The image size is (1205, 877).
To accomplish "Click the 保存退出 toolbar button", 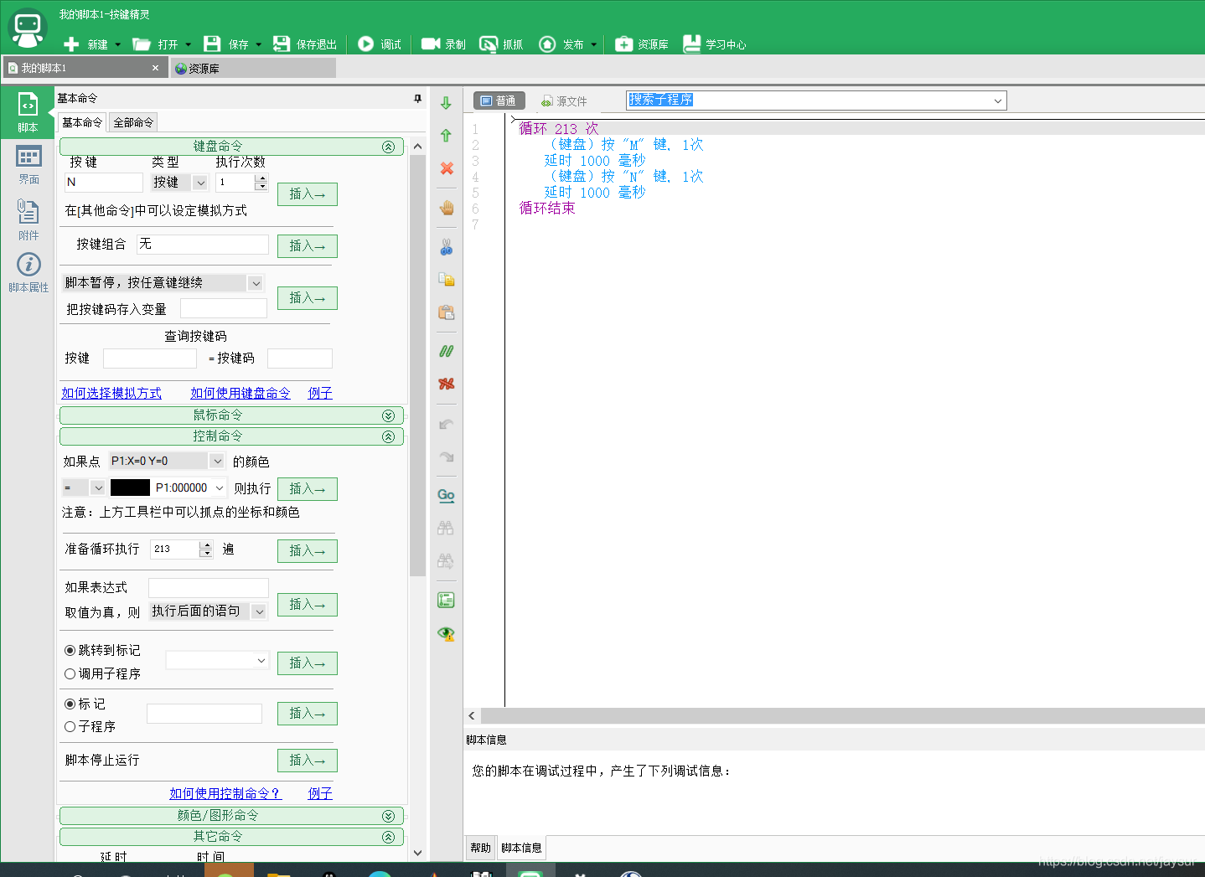I will tap(305, 44).
